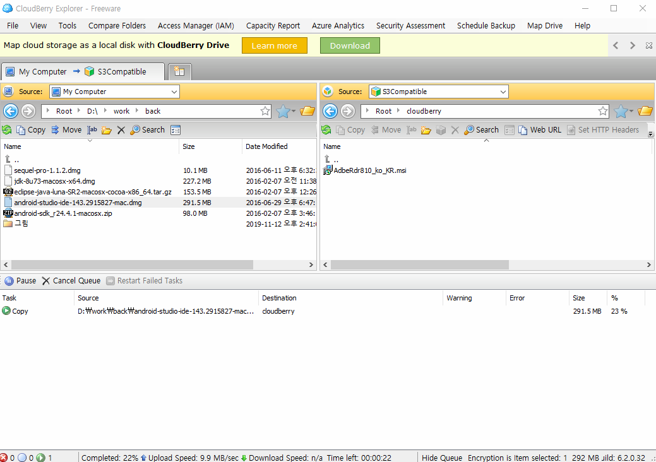Click Restart Failed Tasks button
The height and width of the screenshot is (462, 656).
(x=145, y=280)
